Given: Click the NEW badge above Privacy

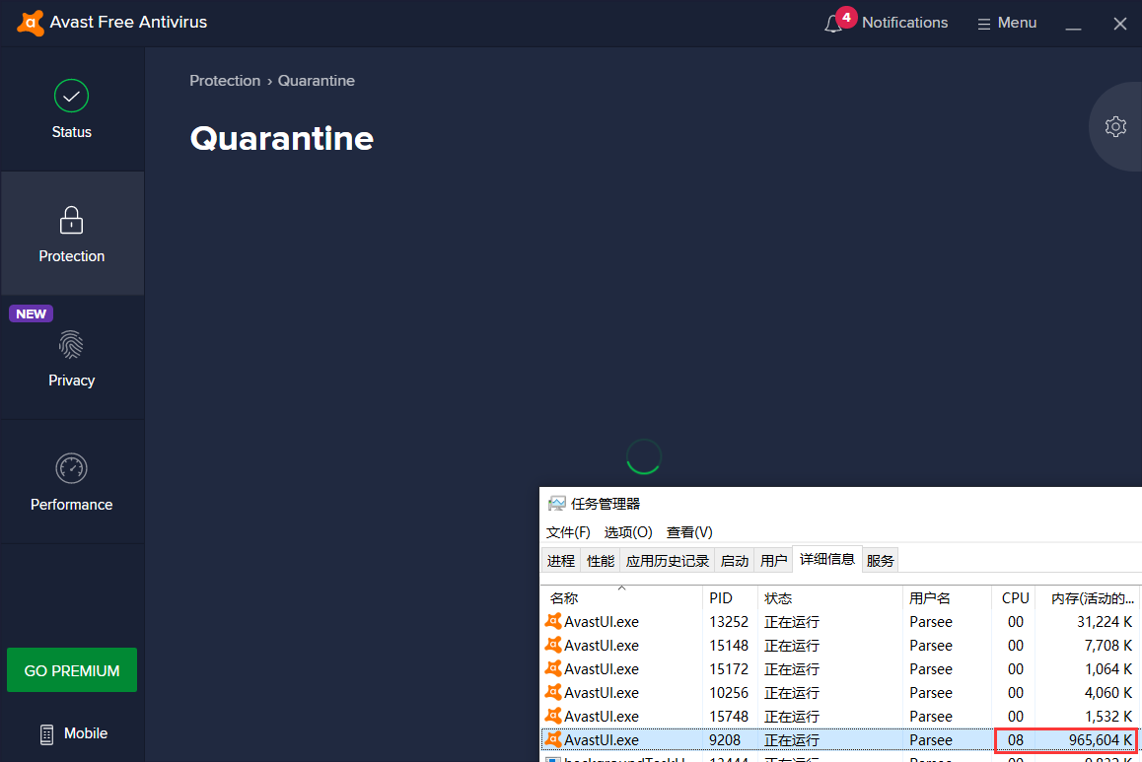Looking at the screenshot, I should [x=32, y=313].
